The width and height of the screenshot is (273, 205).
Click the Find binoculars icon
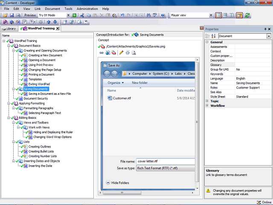pos(148,15)
